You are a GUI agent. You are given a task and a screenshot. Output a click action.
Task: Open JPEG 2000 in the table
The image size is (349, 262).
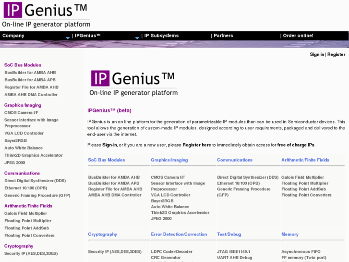(x=161, y=219)
